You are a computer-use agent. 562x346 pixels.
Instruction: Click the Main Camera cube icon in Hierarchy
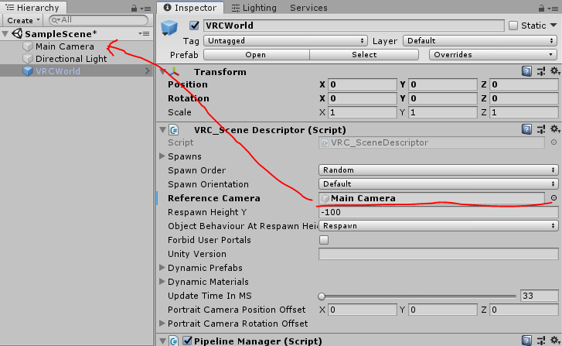[28, 46]
